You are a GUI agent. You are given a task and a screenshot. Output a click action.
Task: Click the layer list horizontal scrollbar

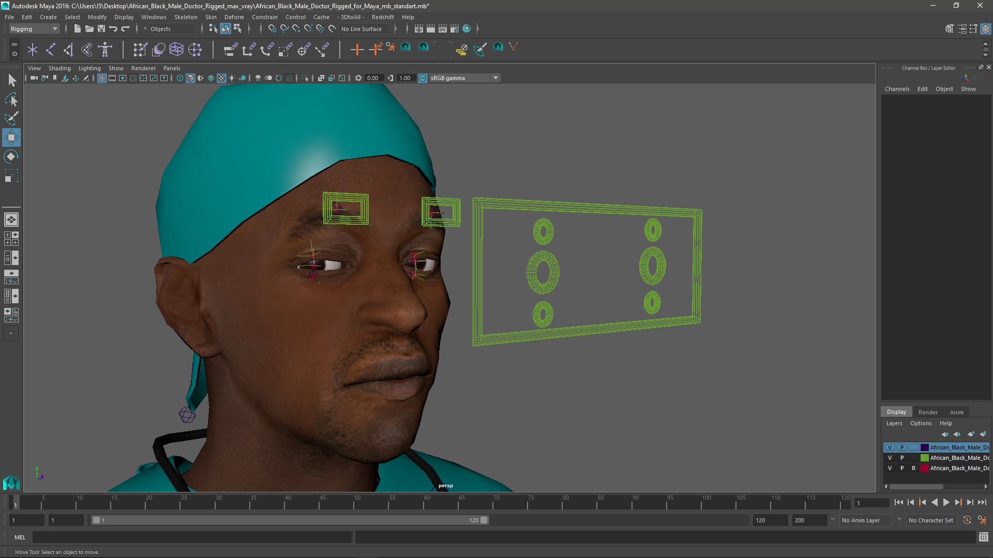tap(916, 487)
